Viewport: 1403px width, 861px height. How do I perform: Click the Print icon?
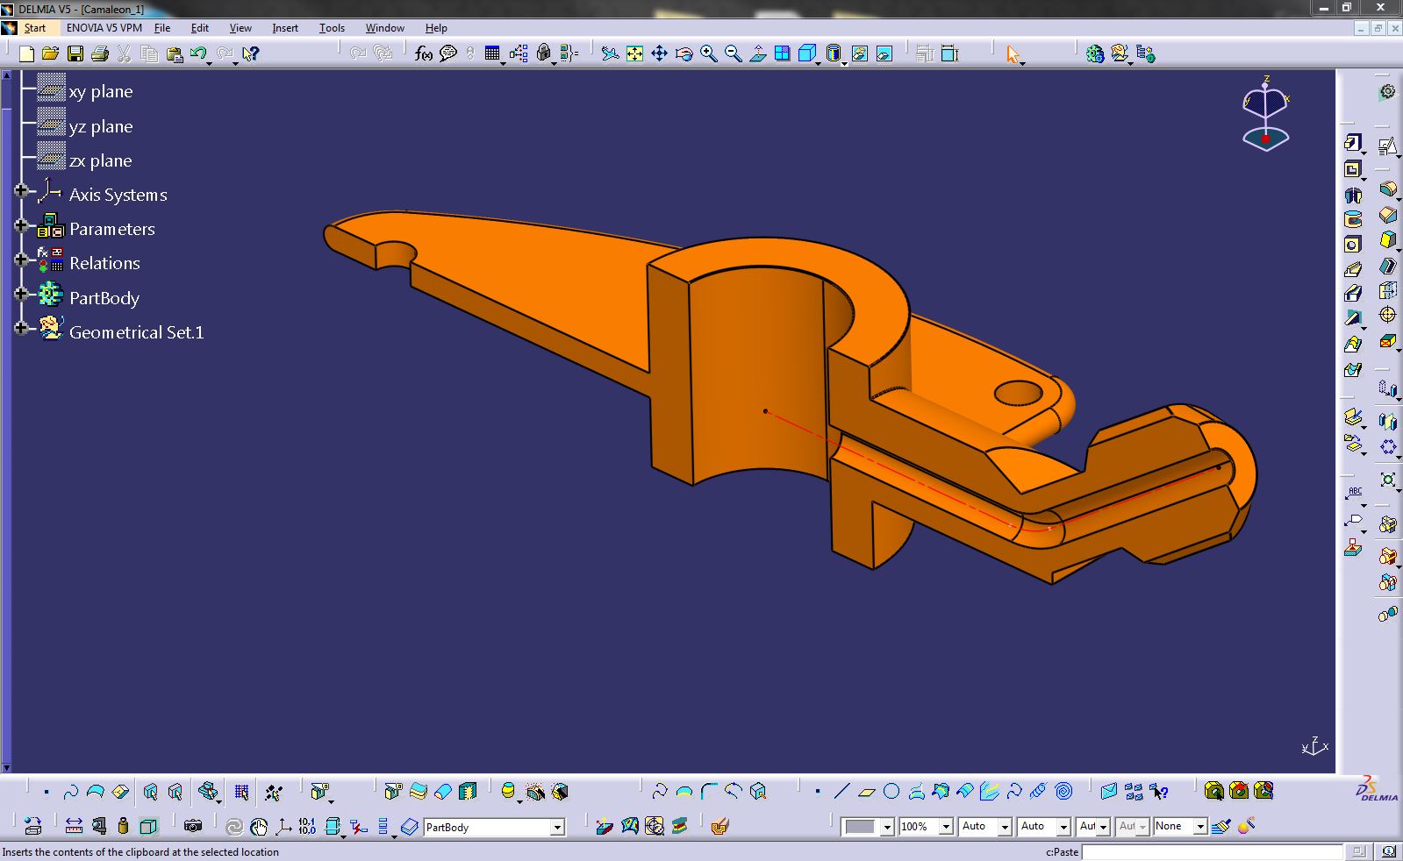(x=100, y=54)
